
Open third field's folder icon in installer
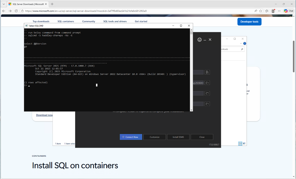[207, 93]
